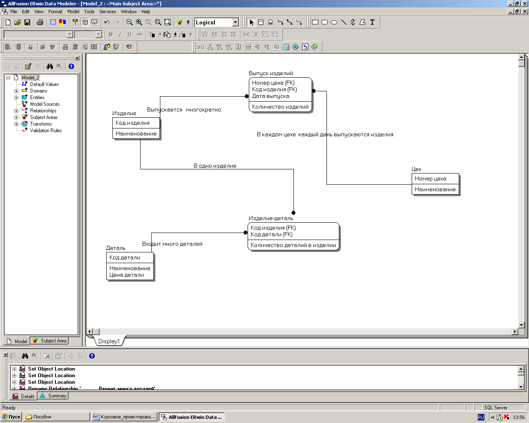Viewport: 529px width, 423px height.
Task: Click the blue table grid icon
Action: 53,22
